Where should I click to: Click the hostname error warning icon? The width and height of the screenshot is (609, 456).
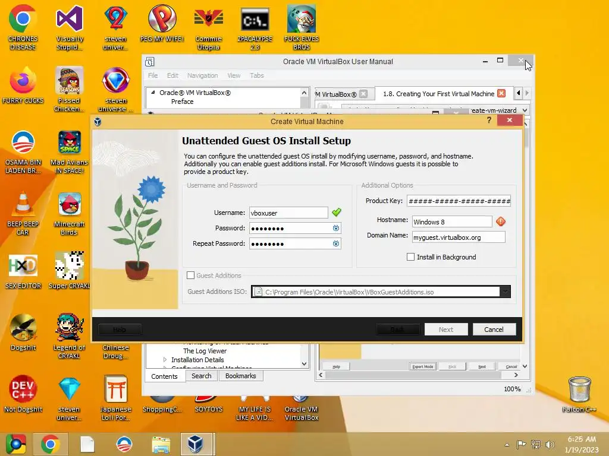pyautogui.click(x=501, y=221)
